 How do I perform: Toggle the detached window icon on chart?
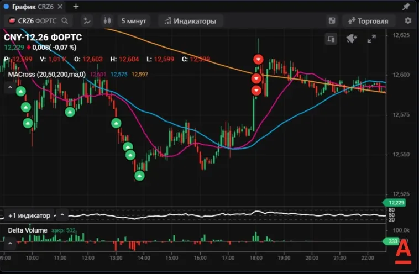click(x=331, y=39)
